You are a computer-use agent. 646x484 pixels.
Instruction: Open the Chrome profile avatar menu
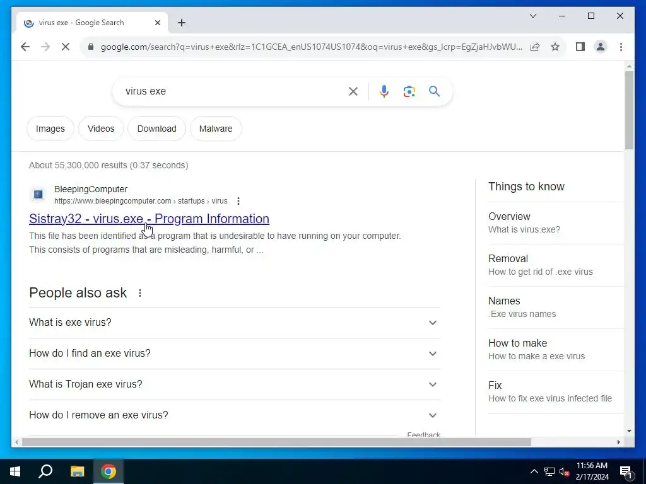coord(601,47)
